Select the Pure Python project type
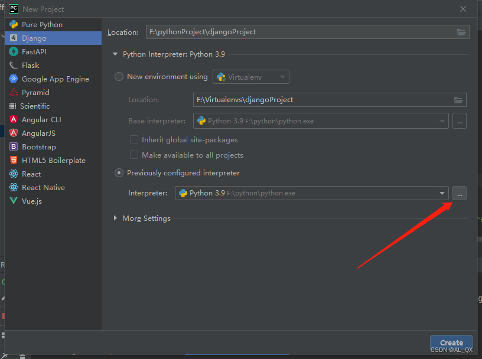The image size is (482, 359). 53,25
